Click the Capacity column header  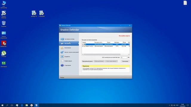(x=124, y=42)
